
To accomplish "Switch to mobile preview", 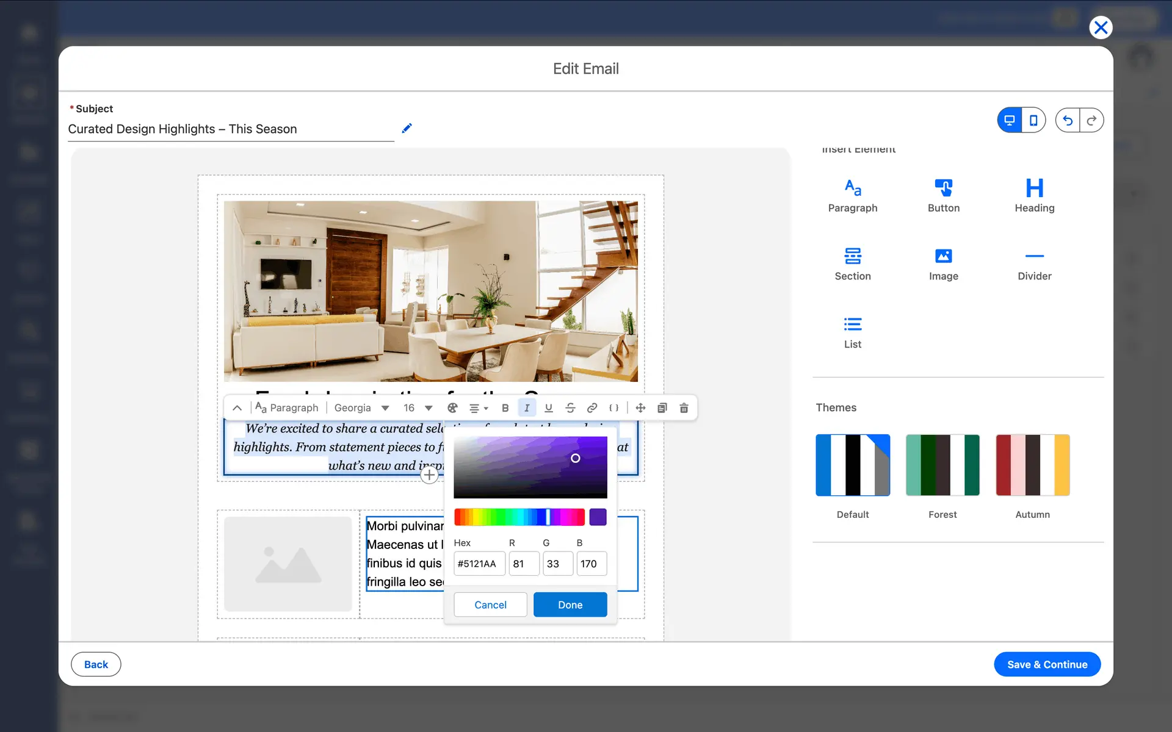I will (x=1033, y=120).
